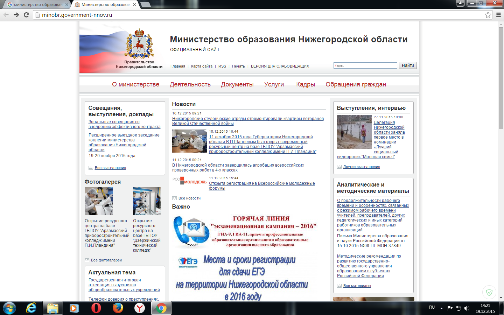
Task: Open media player taskbar icon
Action: click(x=74, y=308)
